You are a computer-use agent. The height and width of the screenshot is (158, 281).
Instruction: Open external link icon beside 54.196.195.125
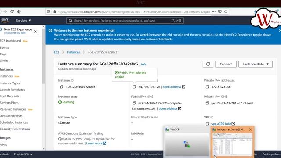tap(184, 87)
